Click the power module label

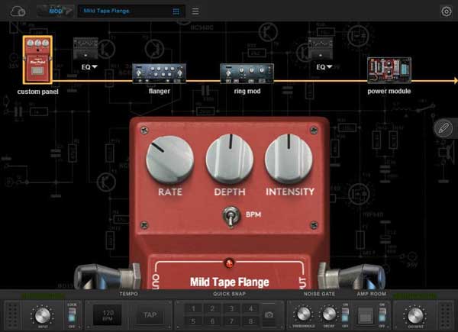[x=389, y=91]
